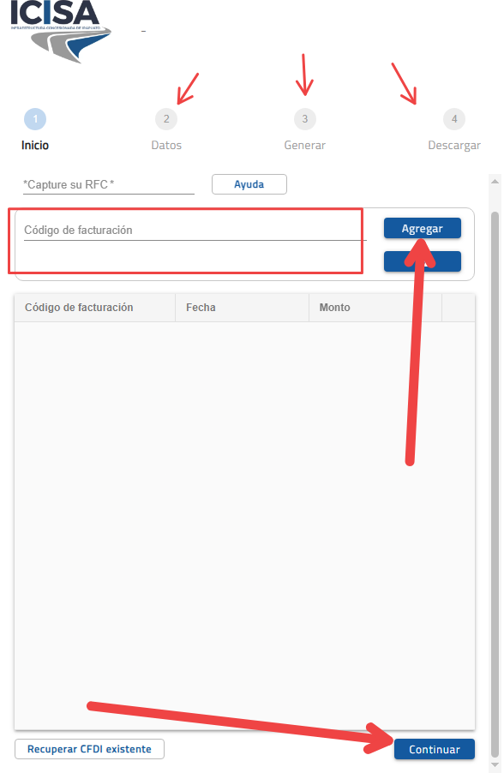504x773 pixels.
Task: Focus the Código de facturación input
Action: coord(195,231)
